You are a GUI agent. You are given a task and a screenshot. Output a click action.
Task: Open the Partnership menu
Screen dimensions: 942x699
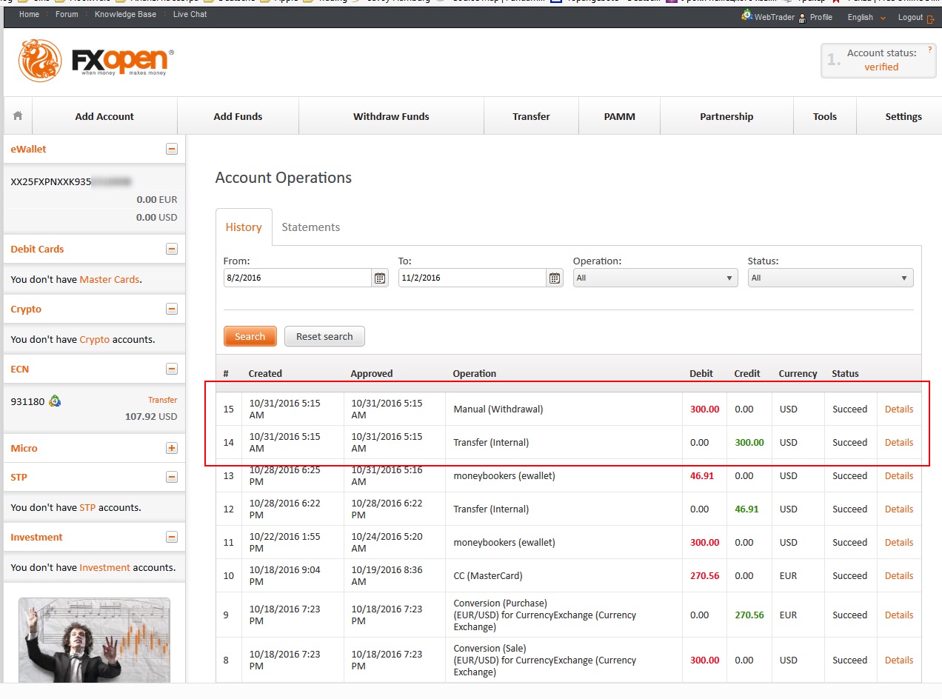coord(726,116)
